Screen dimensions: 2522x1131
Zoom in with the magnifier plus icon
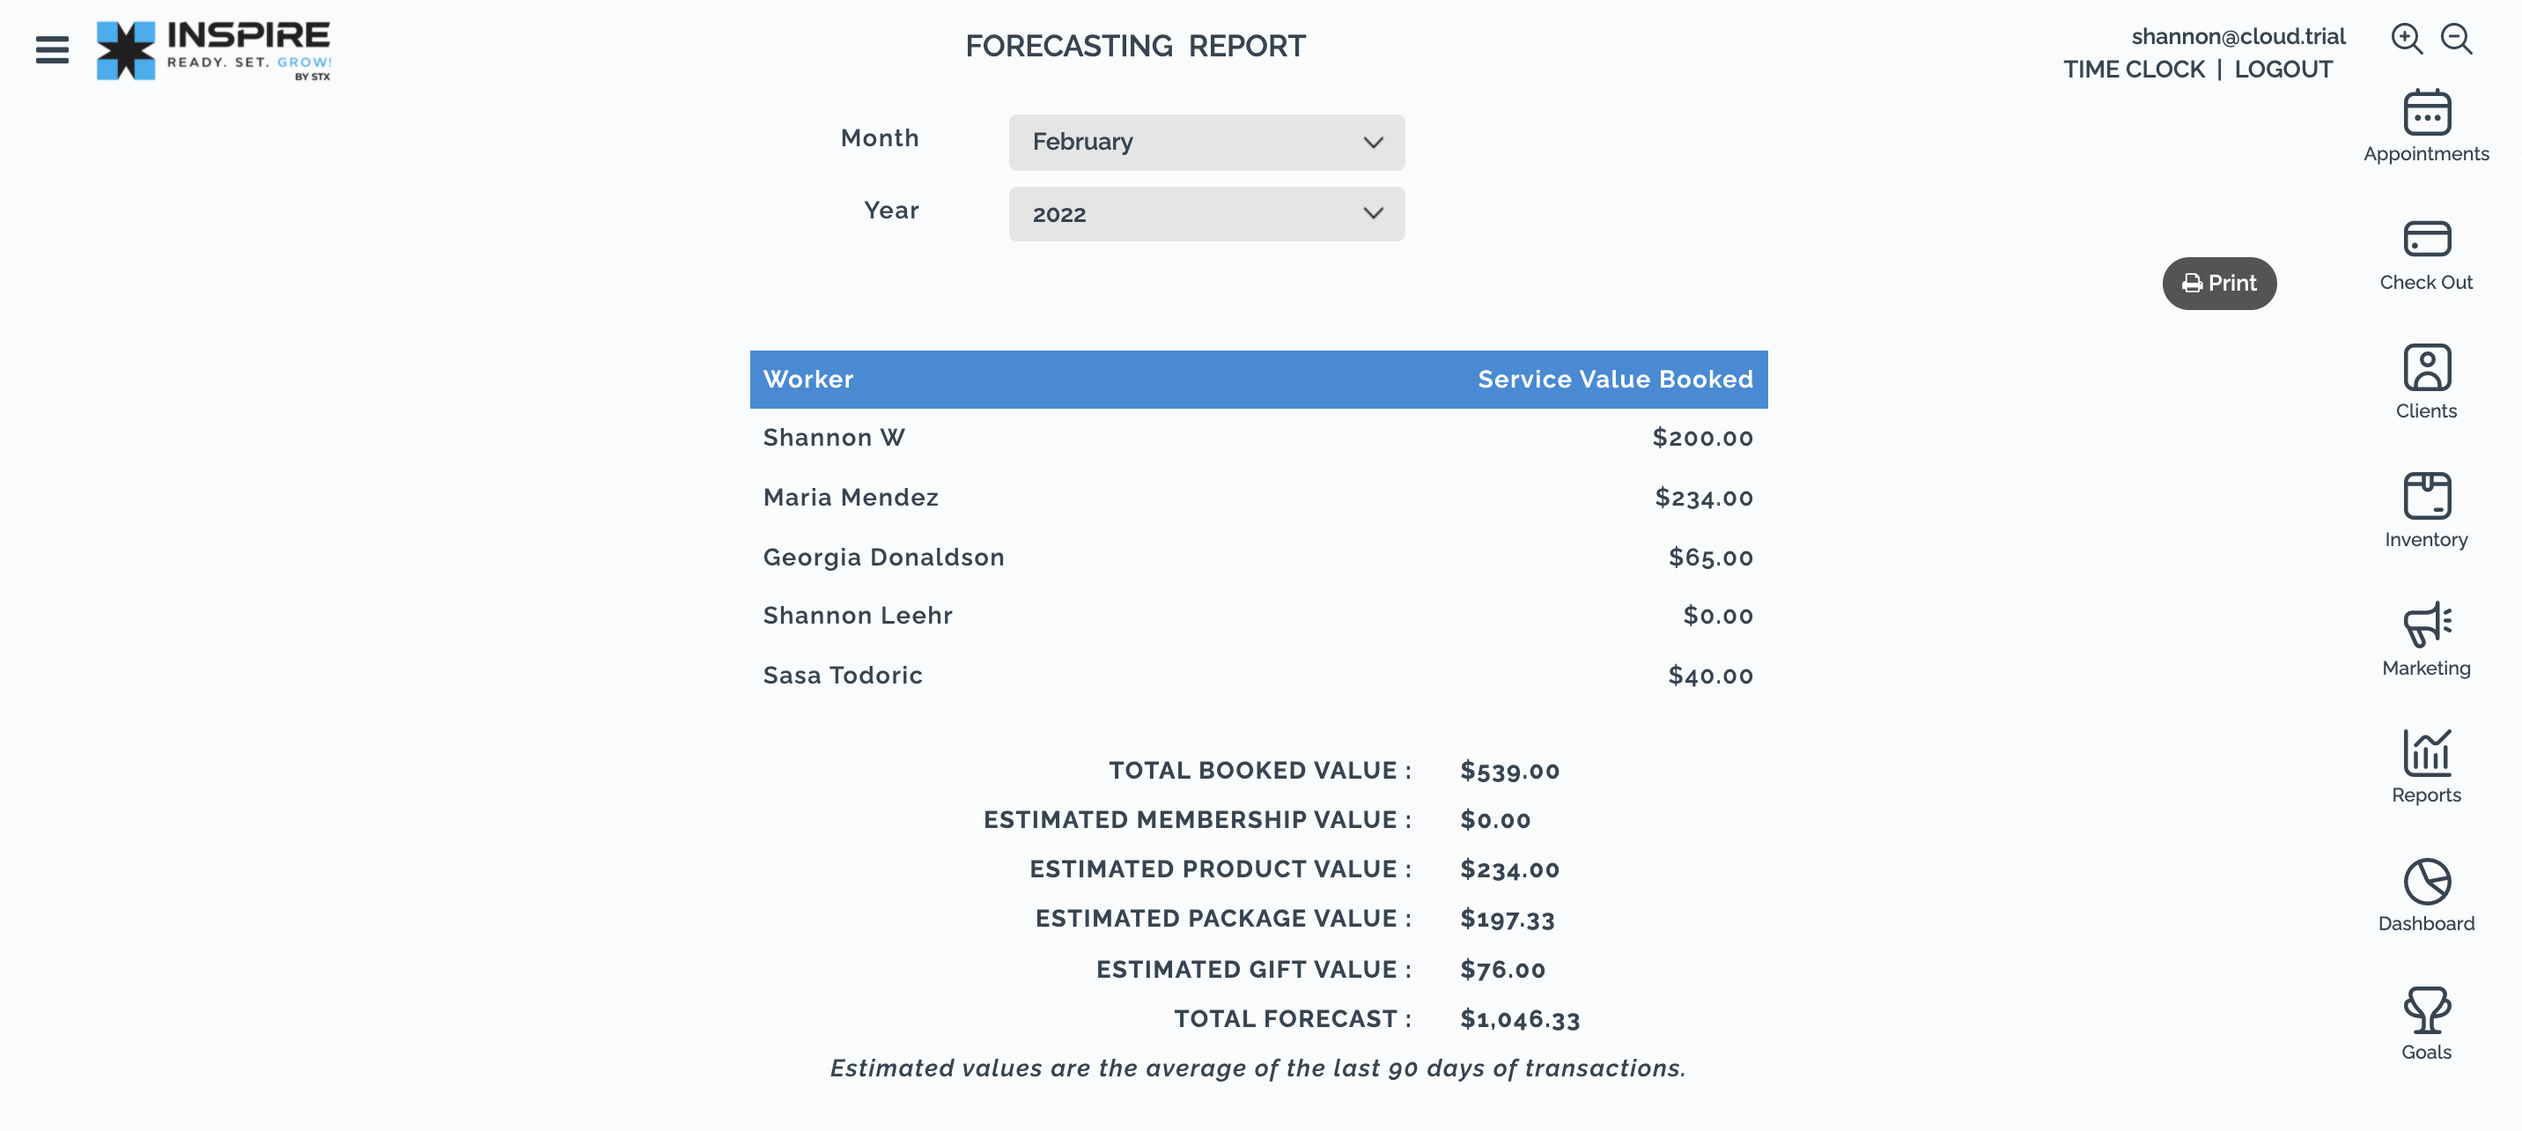pos(2407,39)
